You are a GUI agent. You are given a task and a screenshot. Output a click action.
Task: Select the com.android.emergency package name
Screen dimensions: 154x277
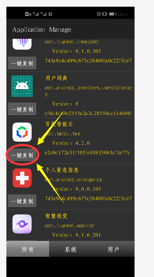coord(74,180)
